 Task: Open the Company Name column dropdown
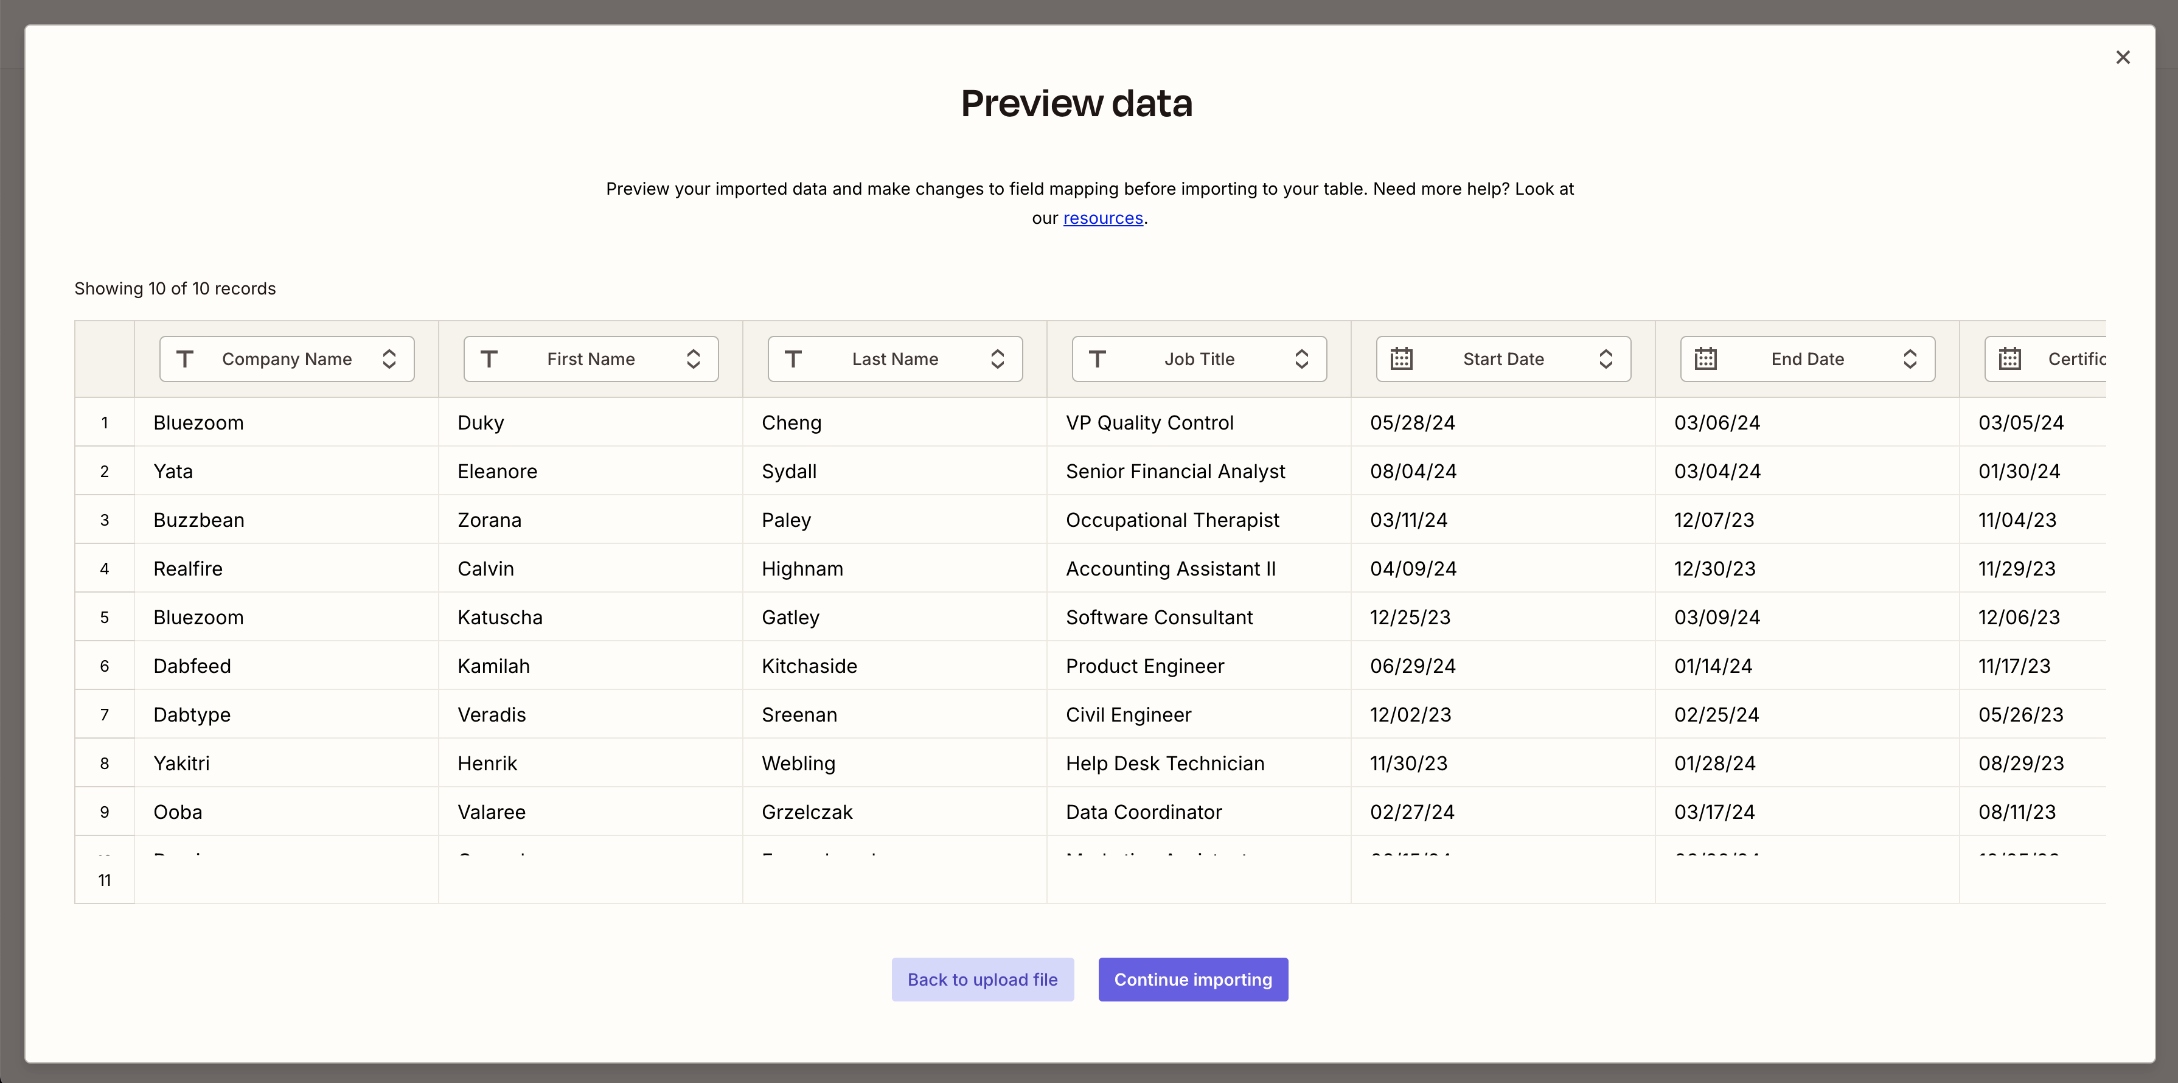pyautogui.click(x=287, y=360)
